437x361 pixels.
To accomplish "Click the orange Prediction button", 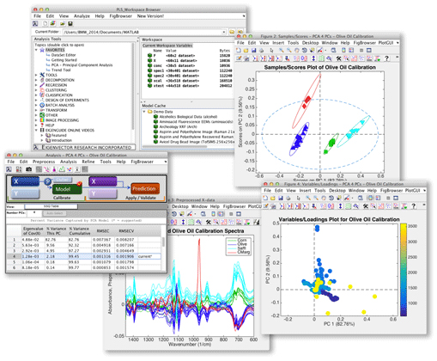I will pyautogui.click(x=145, y=189).
